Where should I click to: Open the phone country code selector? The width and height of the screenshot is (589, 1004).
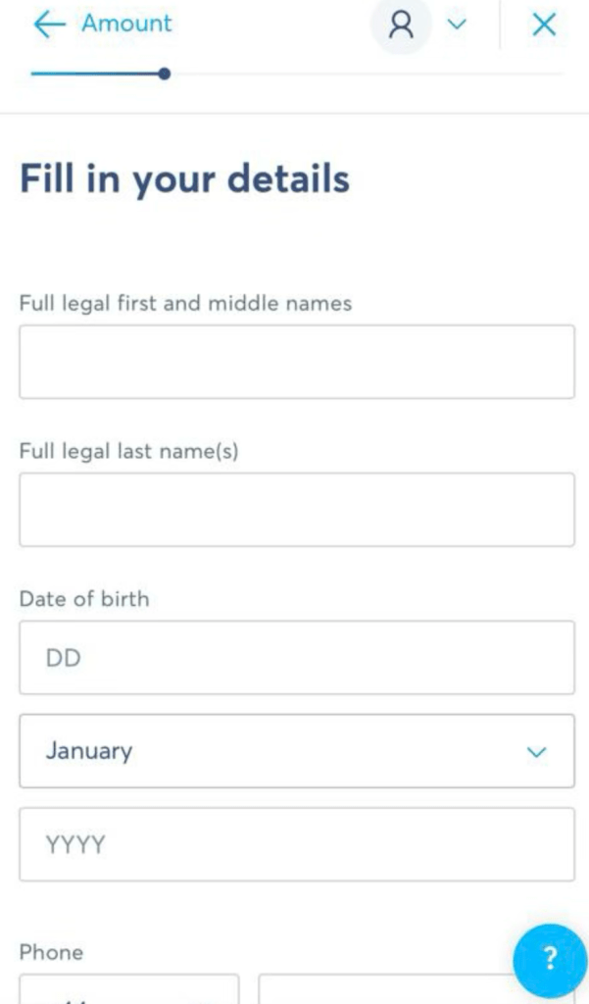[x=129, y=989]
